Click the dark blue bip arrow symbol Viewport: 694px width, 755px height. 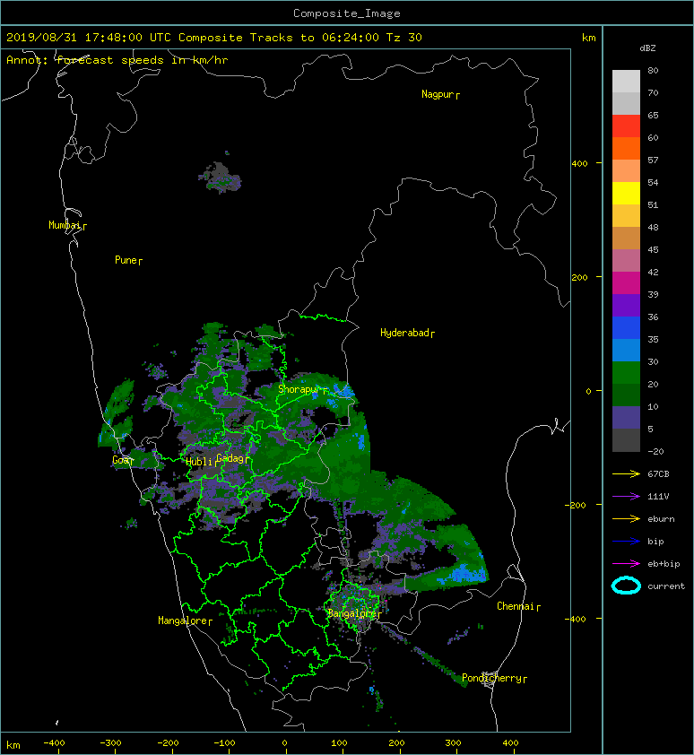point(626,542)
